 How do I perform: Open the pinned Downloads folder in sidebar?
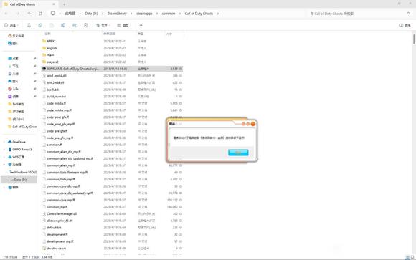pos(13,66)
